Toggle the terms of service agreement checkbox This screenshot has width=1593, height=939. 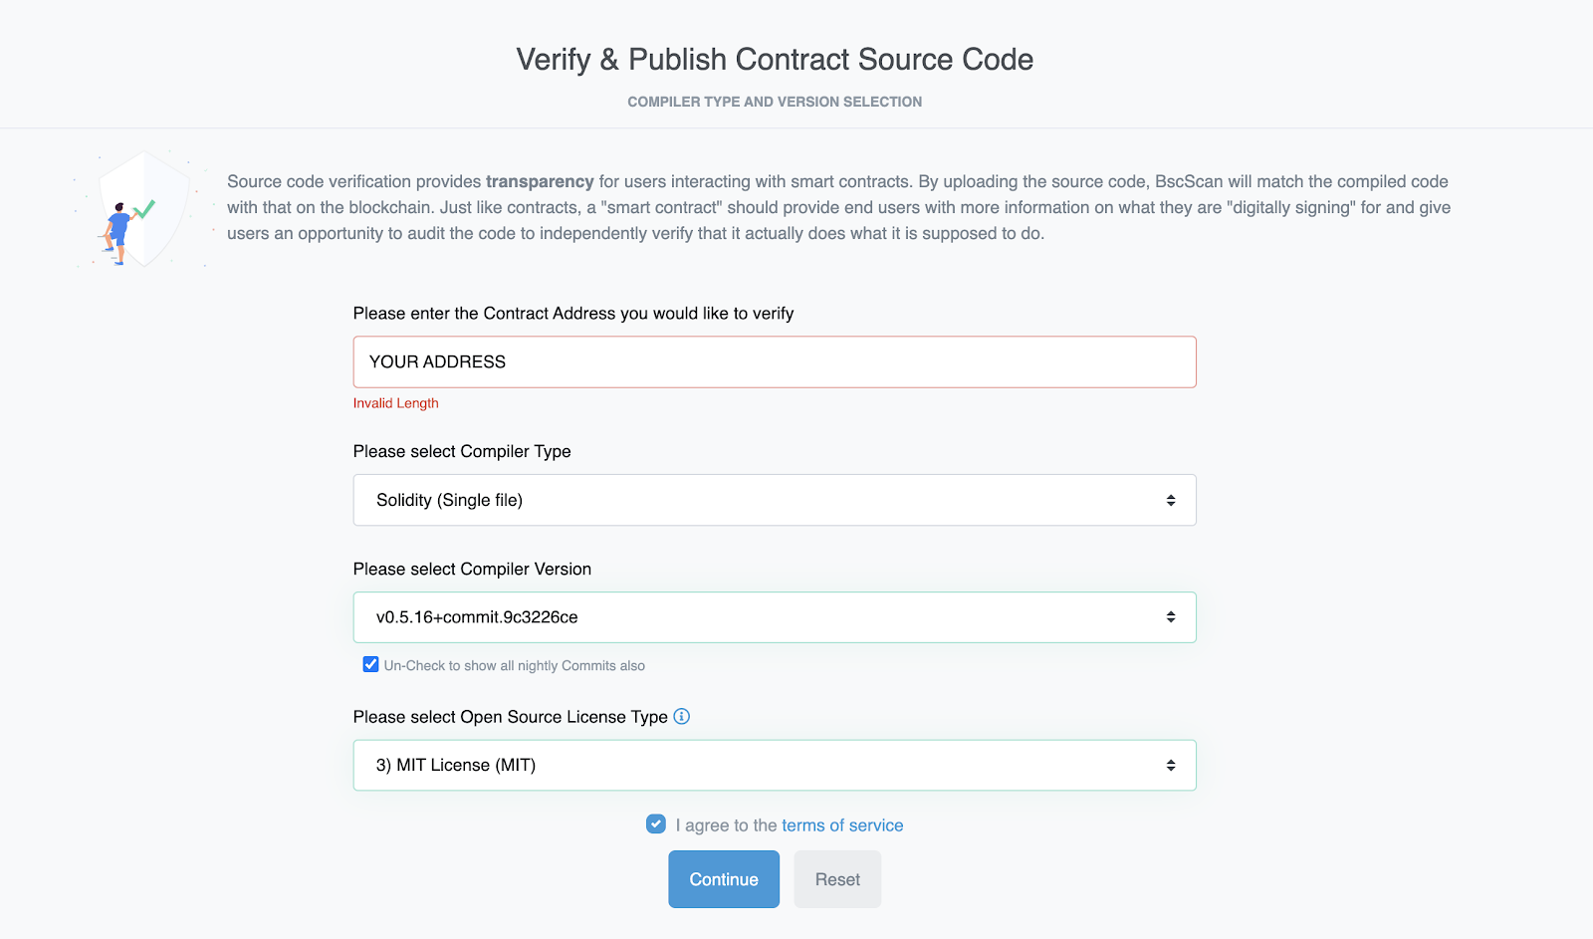(x=656, y=823)
